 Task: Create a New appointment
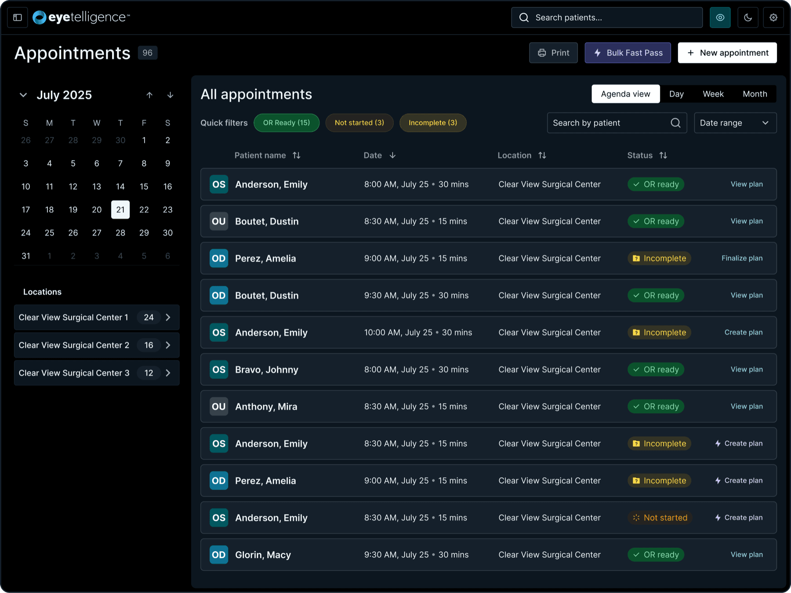[727, 53]
